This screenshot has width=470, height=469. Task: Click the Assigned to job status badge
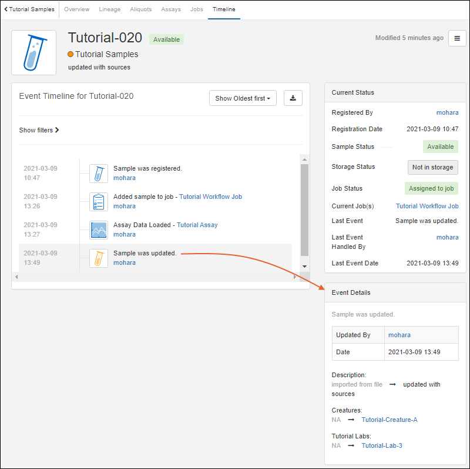pos(431,188)
